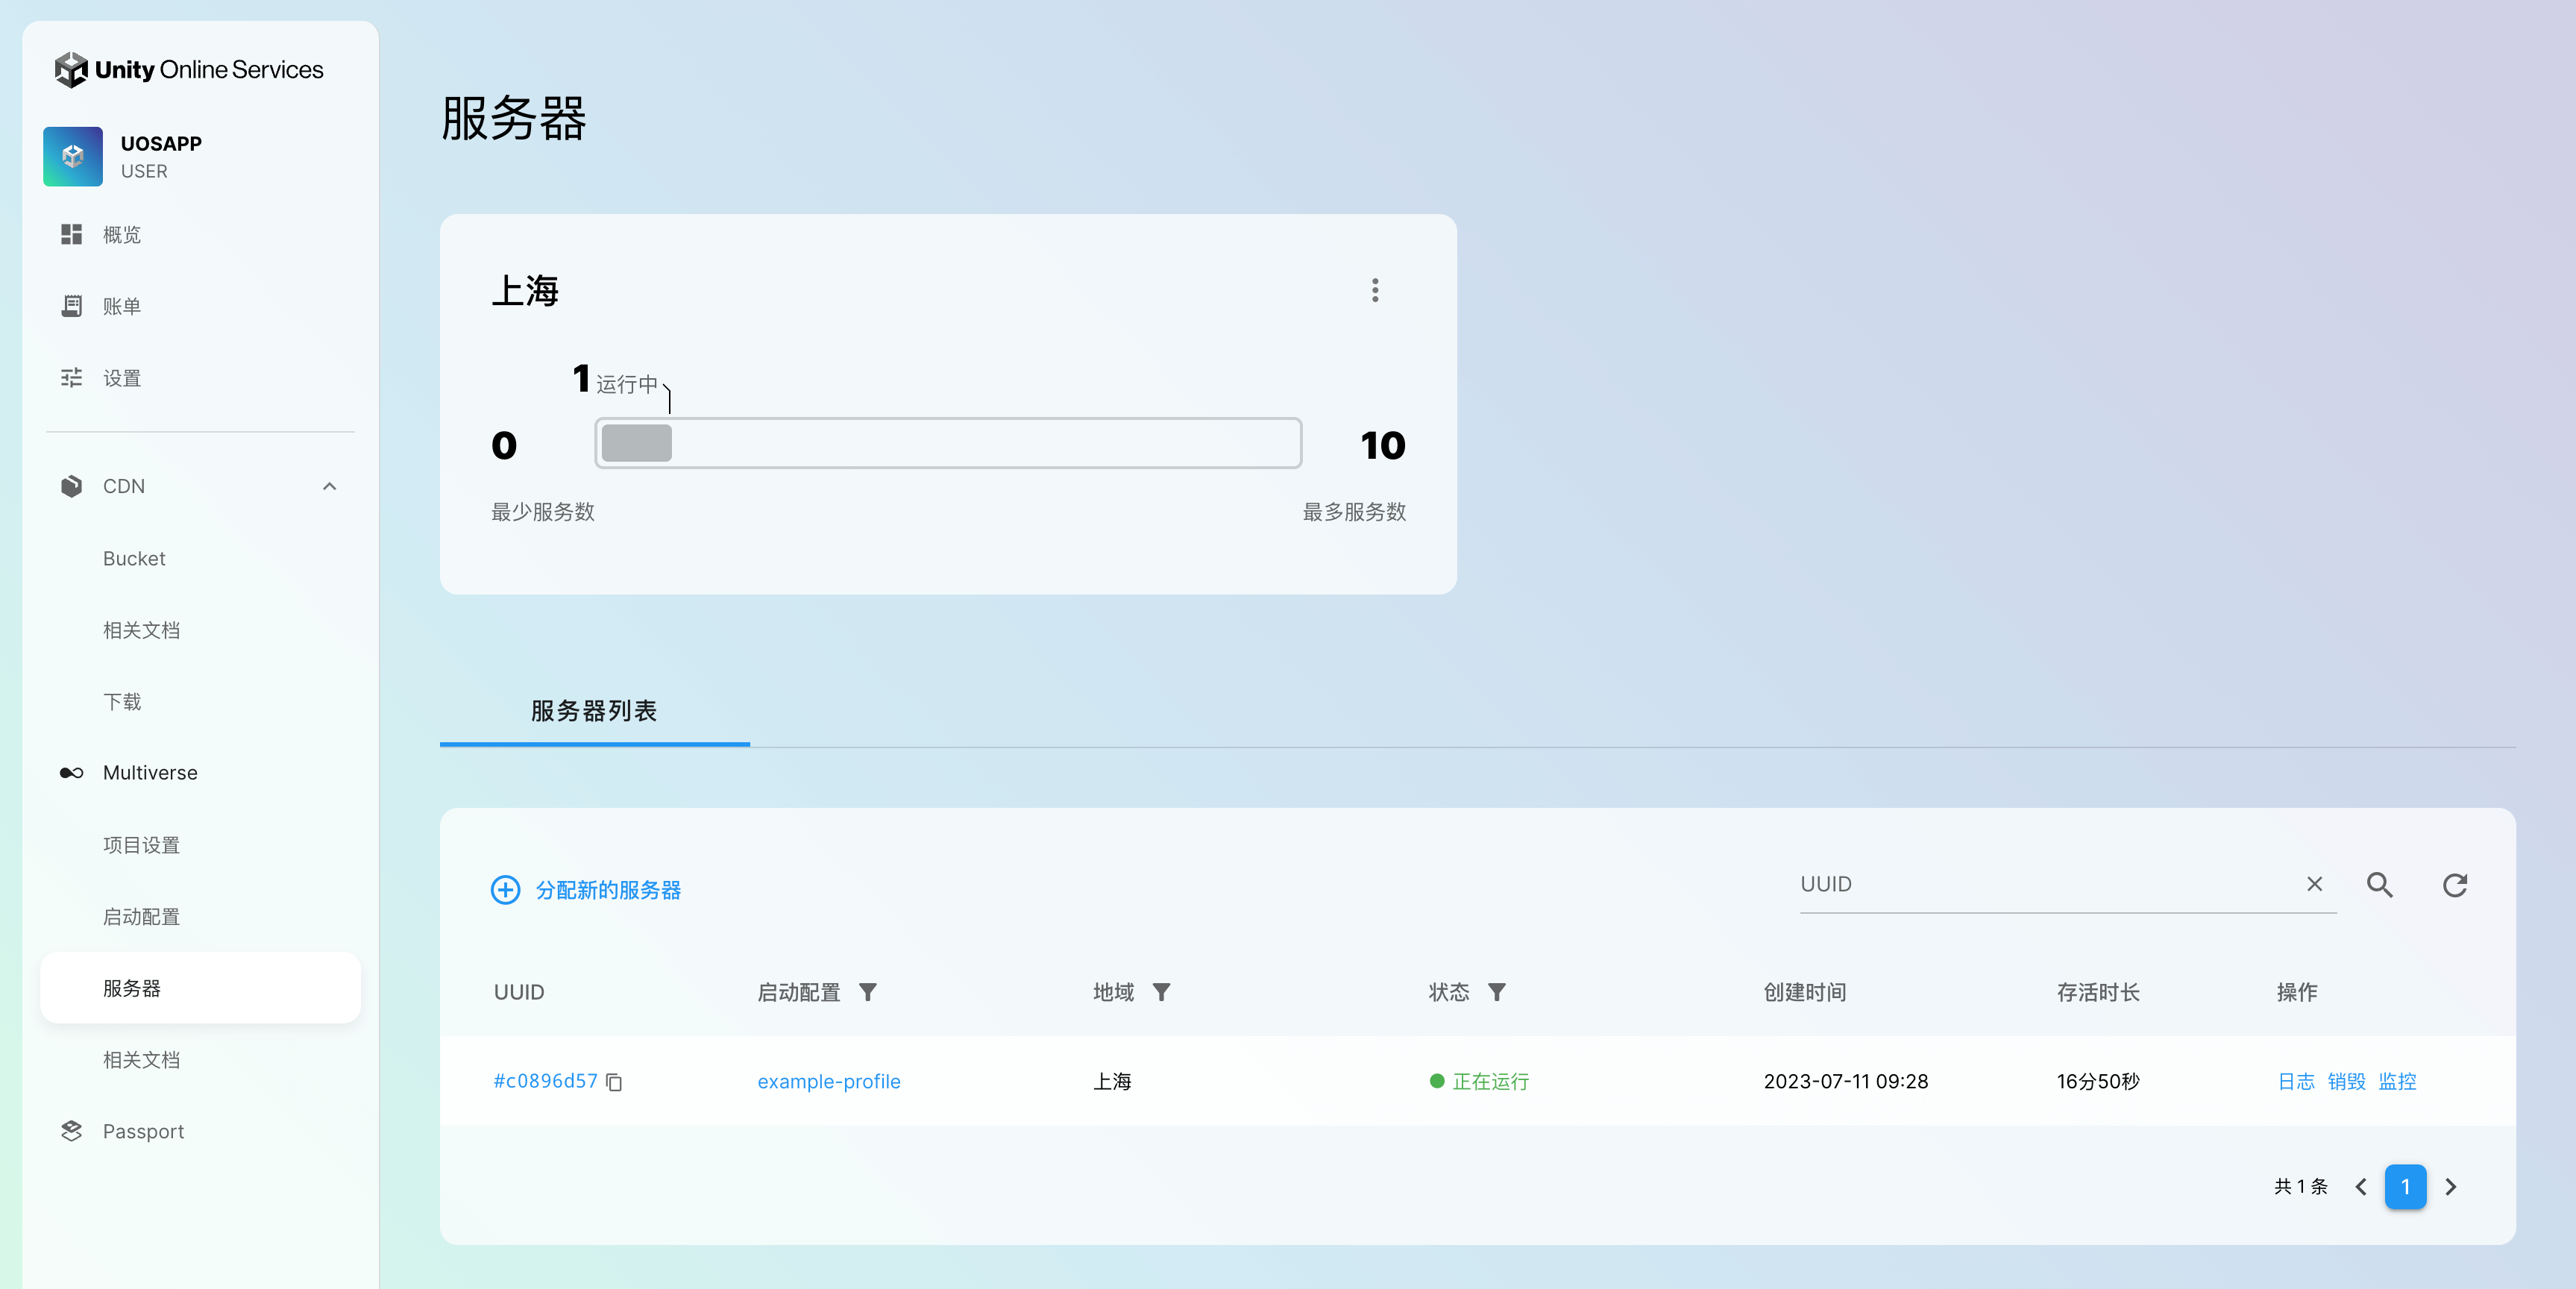The image size is (2576, 1289).
Task: Open the example-profile link
Action: pyautogui.click(x=828, y=1081)
